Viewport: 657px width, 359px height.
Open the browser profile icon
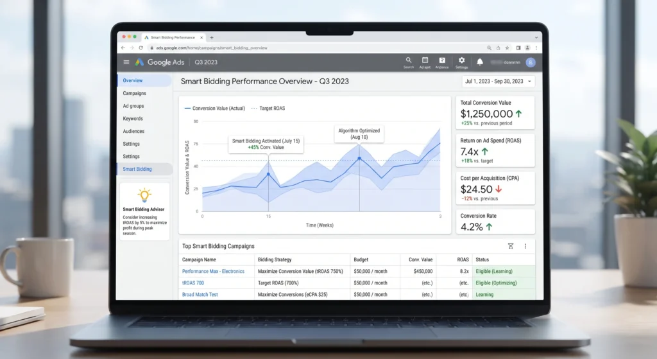tap(527, 48)
